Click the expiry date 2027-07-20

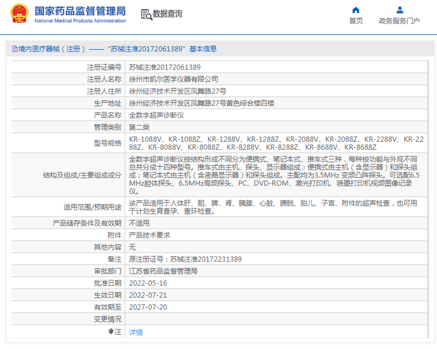[148, 307]
